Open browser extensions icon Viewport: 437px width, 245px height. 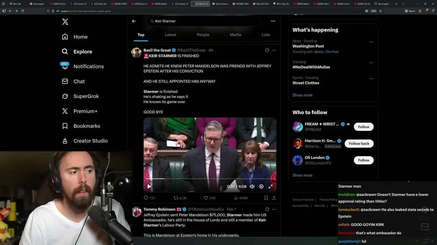click(x=420, y=11)
